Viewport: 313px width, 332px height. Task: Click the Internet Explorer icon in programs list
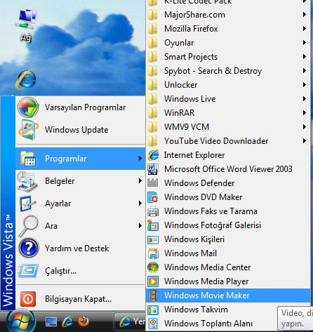pyautogui.click(x=154, y=155)
